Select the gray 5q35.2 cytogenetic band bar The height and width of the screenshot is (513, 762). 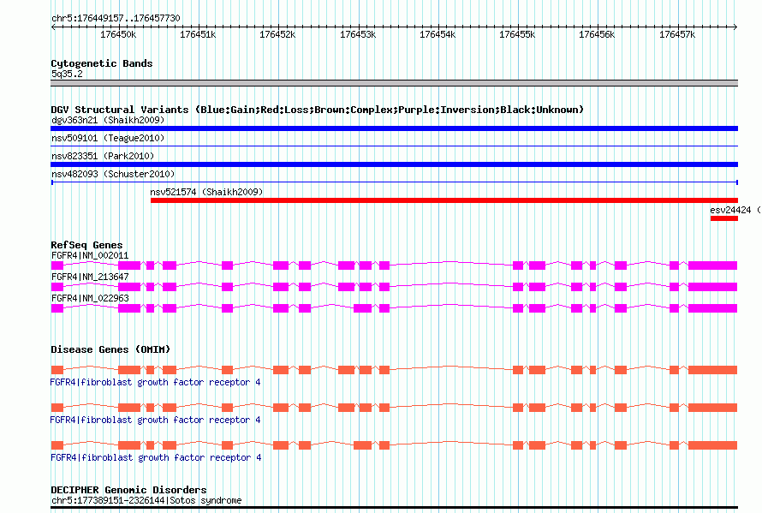(x=394, y=83)
